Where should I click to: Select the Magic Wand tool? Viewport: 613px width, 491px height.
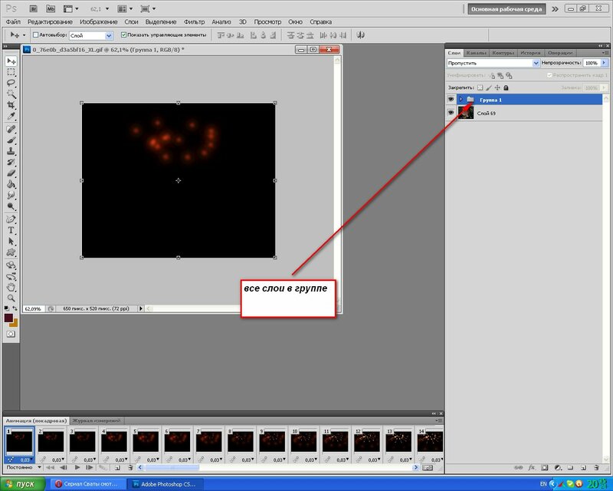point(11,94)
